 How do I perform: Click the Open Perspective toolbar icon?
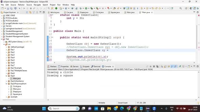tap(186, 8)
